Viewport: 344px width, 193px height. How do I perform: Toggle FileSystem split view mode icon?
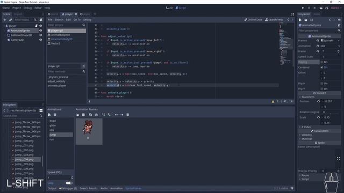(x=41, y=110)
